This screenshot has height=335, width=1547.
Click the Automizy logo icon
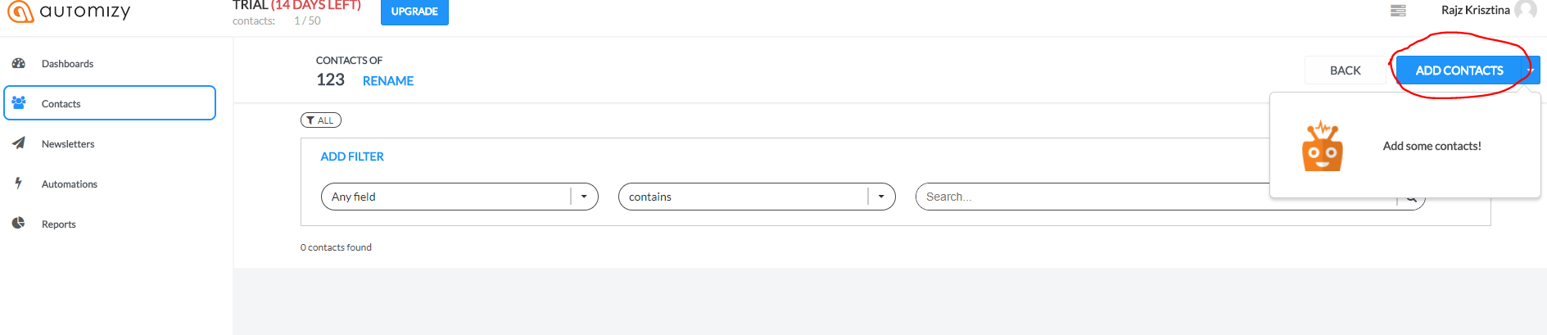tap(20, 11)
